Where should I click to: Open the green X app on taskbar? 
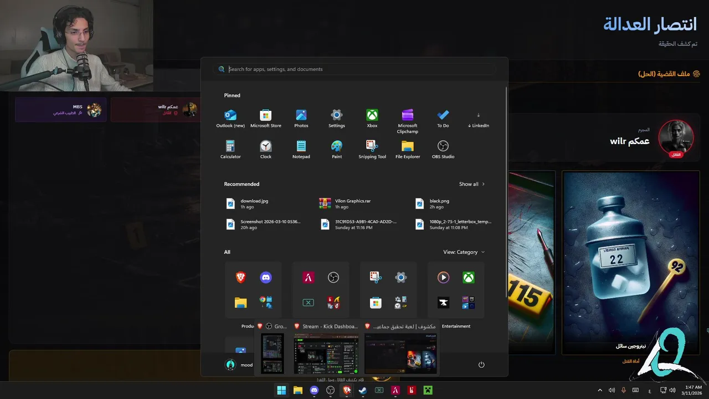click(379, 390)
